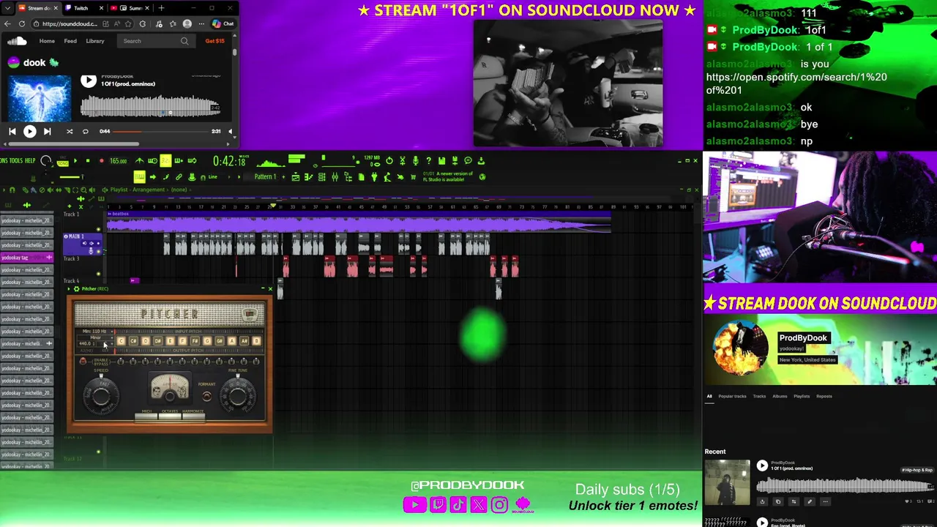Toggle shuffle in the SoundCloud player
The height and width of the screenshot is (527, 937).
(70, 132)
